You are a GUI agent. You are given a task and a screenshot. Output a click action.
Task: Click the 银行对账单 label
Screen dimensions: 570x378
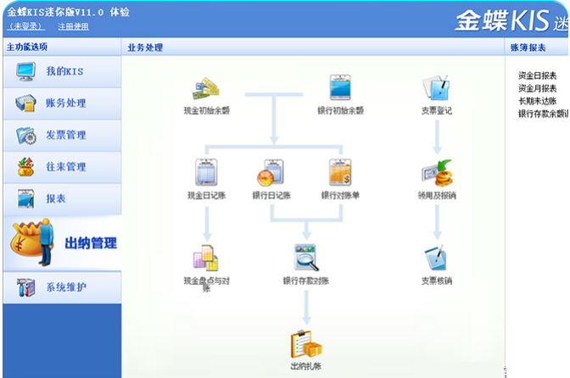(340, 195)
